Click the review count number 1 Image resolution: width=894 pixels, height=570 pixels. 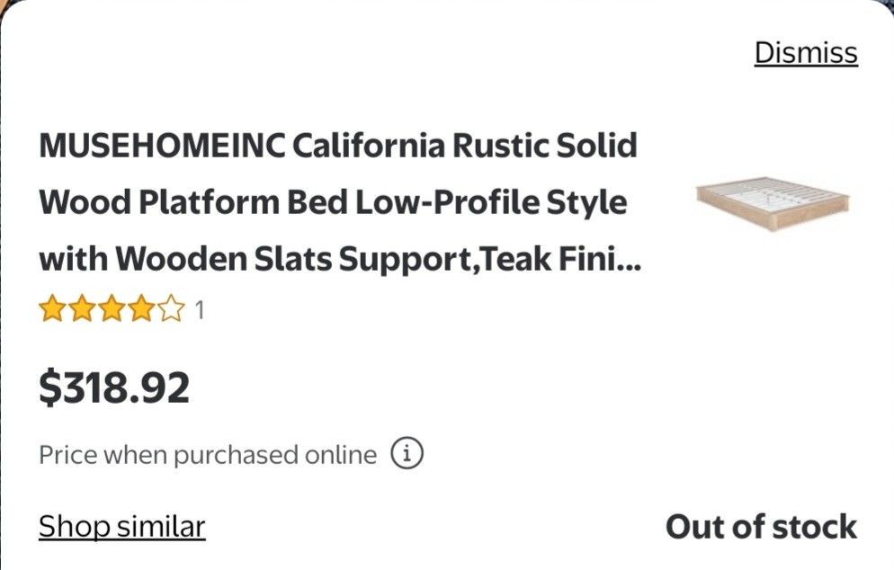(200, 311)
